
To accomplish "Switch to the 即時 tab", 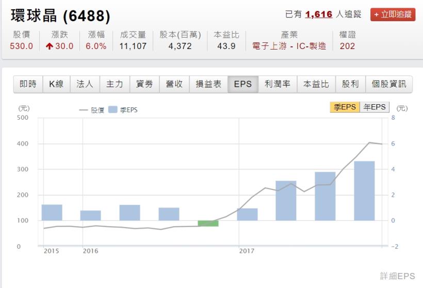I will [x=28, y=84].
